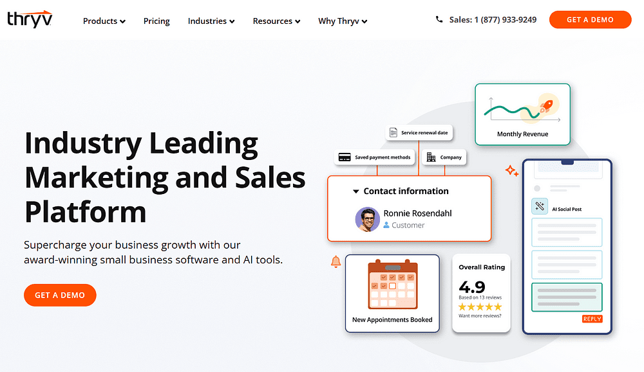
Task: Click the calendar illustration icon
Action: pyautogui.click(x=393, y=285)
